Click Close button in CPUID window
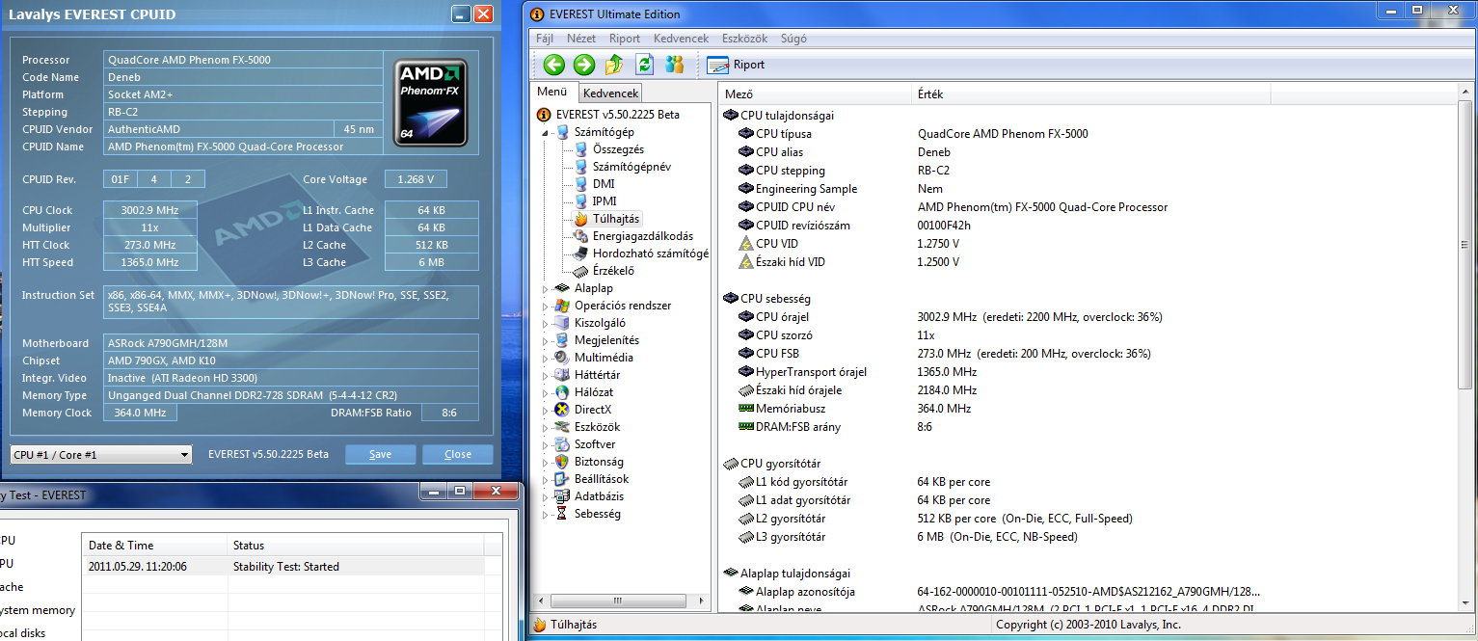The width and height of the screenshot is (1478, 641). point(458,455)
